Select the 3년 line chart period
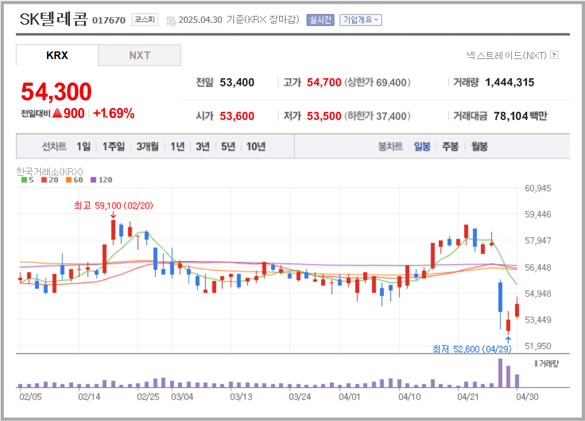Image resolution: width=585 pixels, height=421 pixels. (x=203, y=147)
